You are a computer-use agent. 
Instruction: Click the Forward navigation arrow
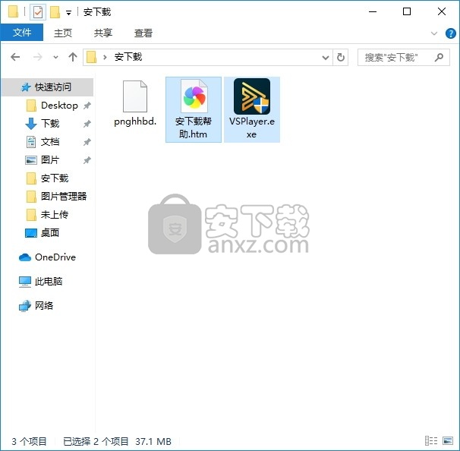(37, 57)
